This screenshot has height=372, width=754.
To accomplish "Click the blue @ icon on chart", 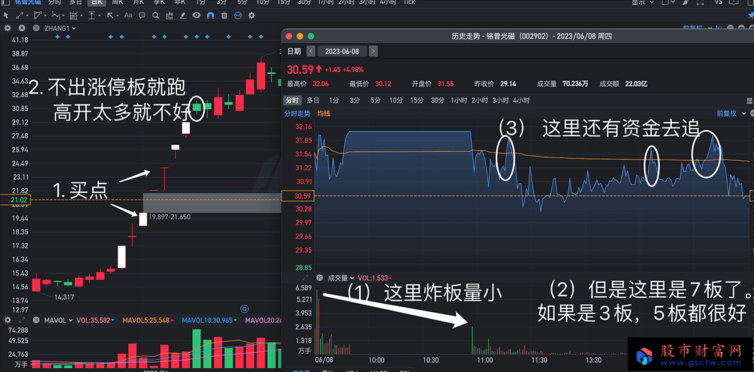I will 244,309.
